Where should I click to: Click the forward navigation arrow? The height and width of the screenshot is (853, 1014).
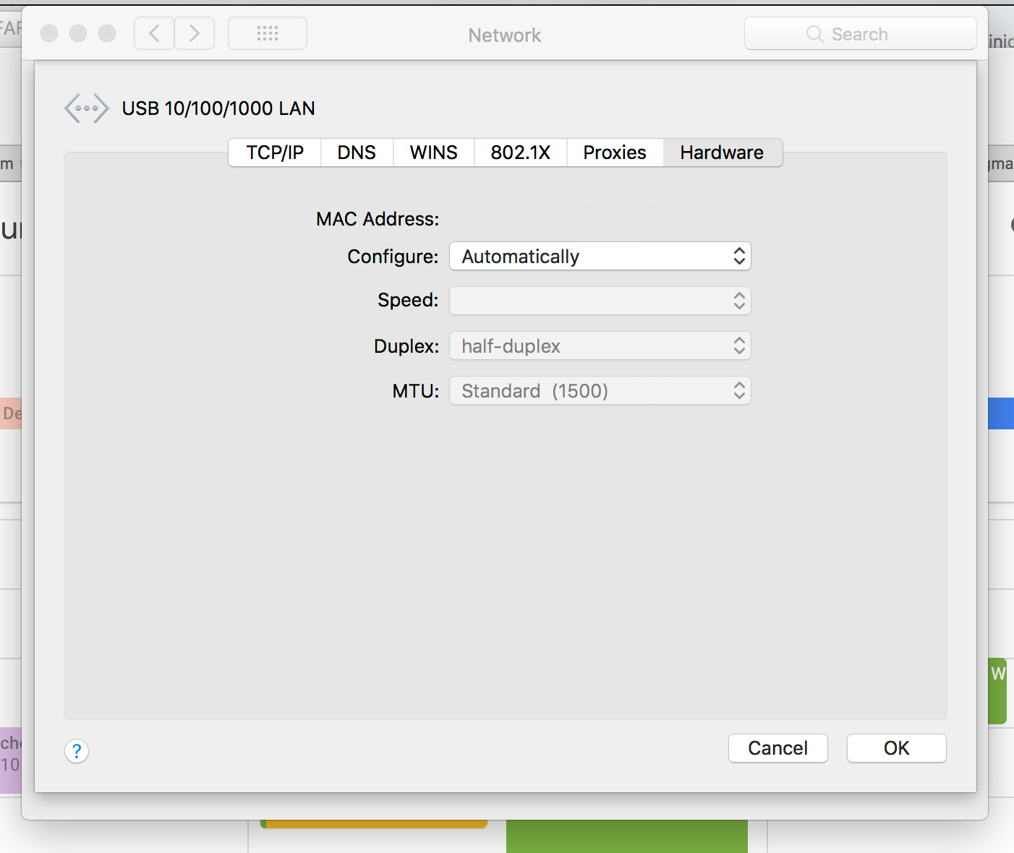pyautogui.click(x=194, y=33)
